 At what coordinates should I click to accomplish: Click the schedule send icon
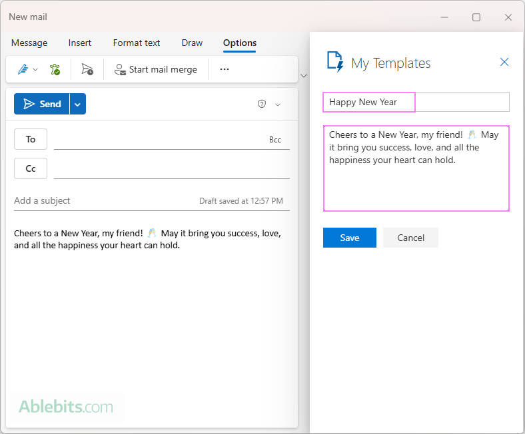pyautogui.click(x=87, y=69)
